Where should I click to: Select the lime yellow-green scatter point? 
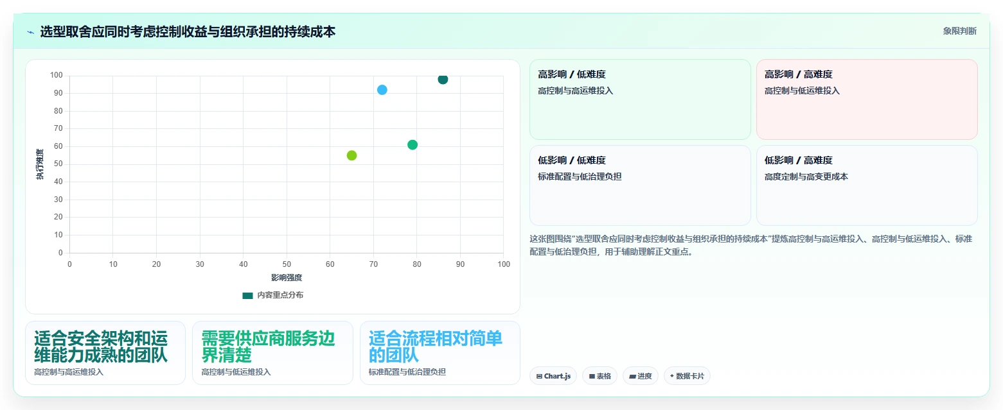[351, 155]
